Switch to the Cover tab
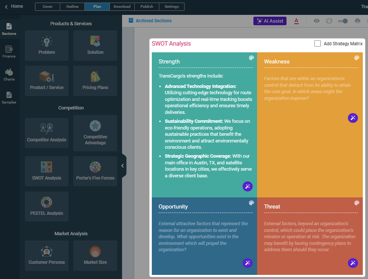This screenshot has width=368, height=279. pos(48,7)
